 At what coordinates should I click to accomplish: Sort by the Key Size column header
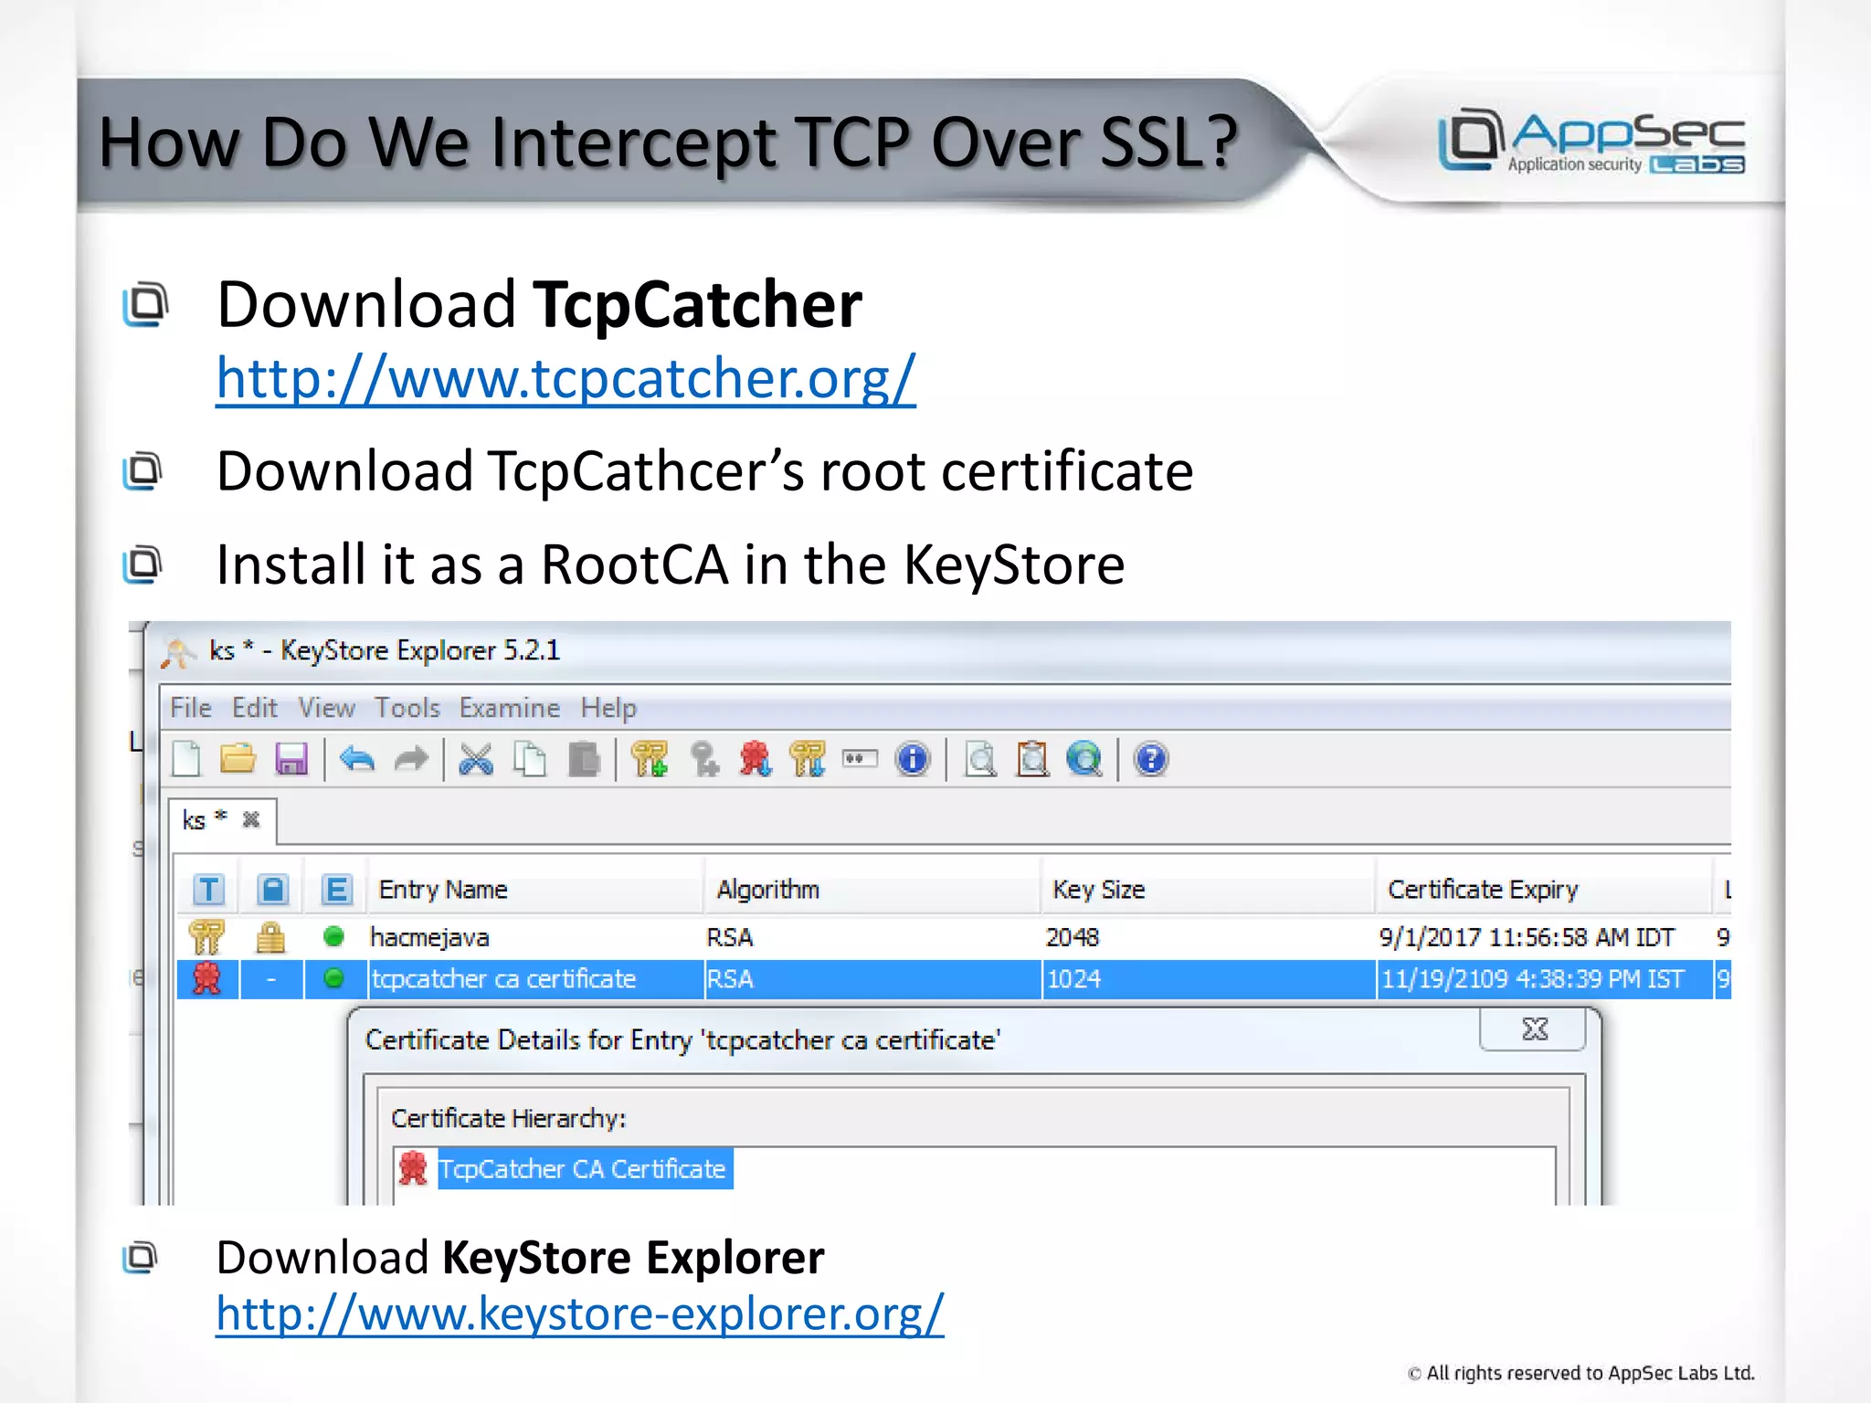click(x=1209, y=890)
